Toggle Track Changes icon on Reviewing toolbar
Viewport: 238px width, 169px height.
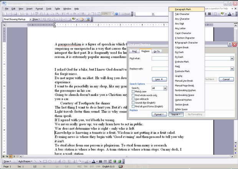click(x=82, y=19)
